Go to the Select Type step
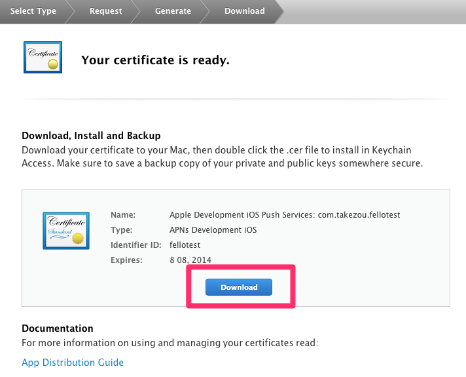Image resolution: width=466 pixels, height=377 pixels. [33, 11]
